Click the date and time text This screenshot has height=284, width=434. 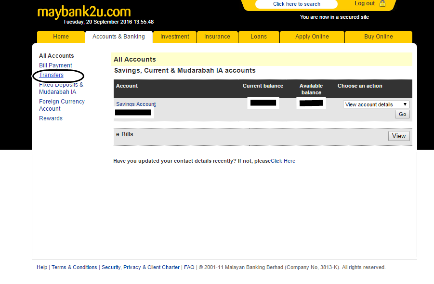point(108,22)
